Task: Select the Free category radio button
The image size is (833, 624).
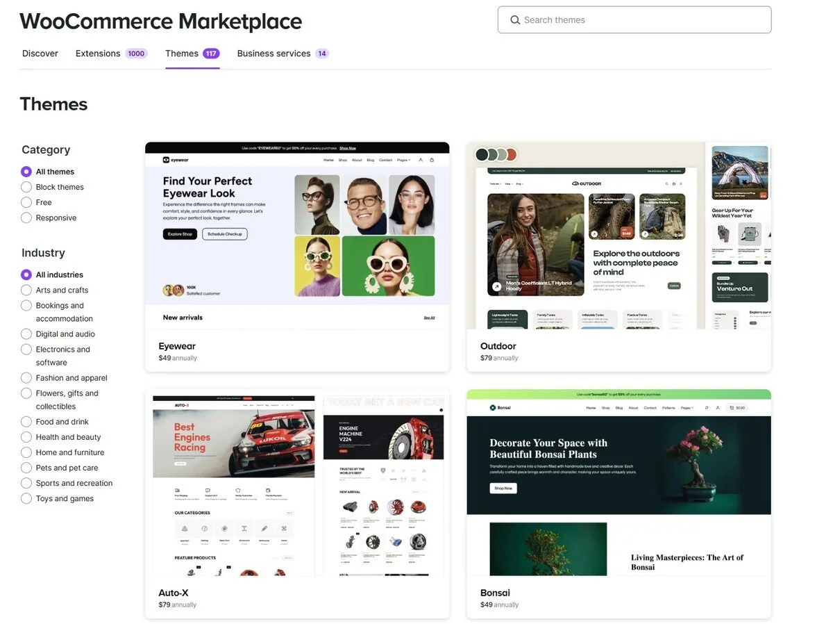Action: pos(26,202)
